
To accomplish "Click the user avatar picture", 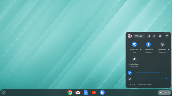I will point(130,36).
